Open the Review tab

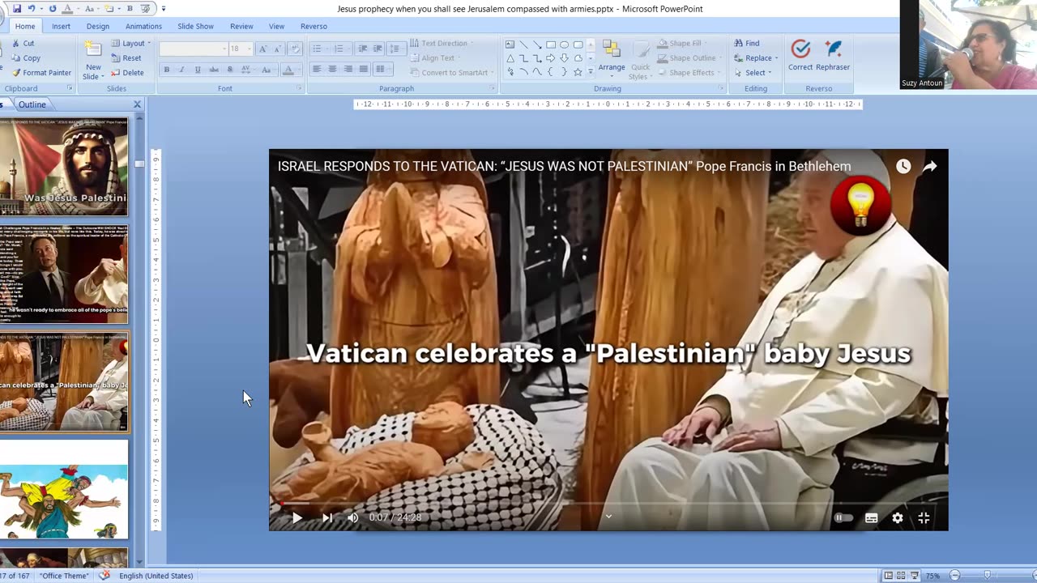(241, 26)
